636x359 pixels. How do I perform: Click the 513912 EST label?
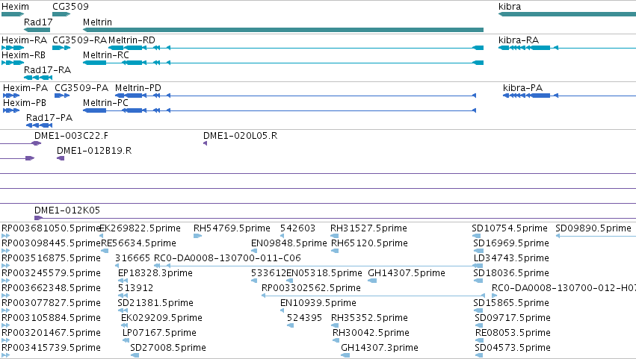[x=135, y=288]
